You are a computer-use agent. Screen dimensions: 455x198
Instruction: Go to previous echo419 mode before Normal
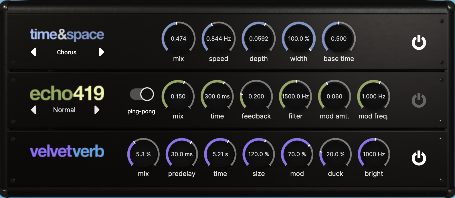33,110
